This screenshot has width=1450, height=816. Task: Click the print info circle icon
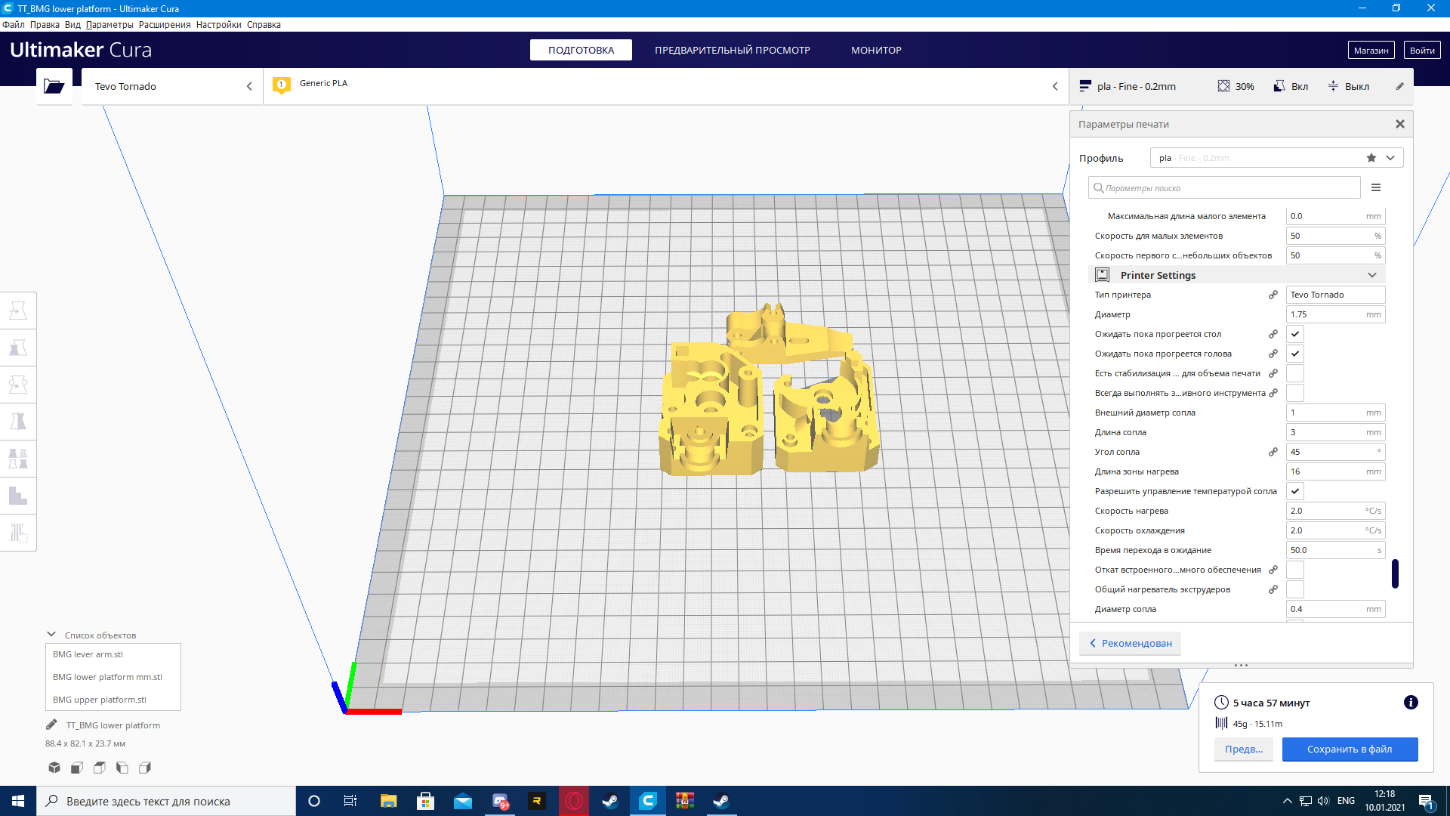click(1410, 703)
